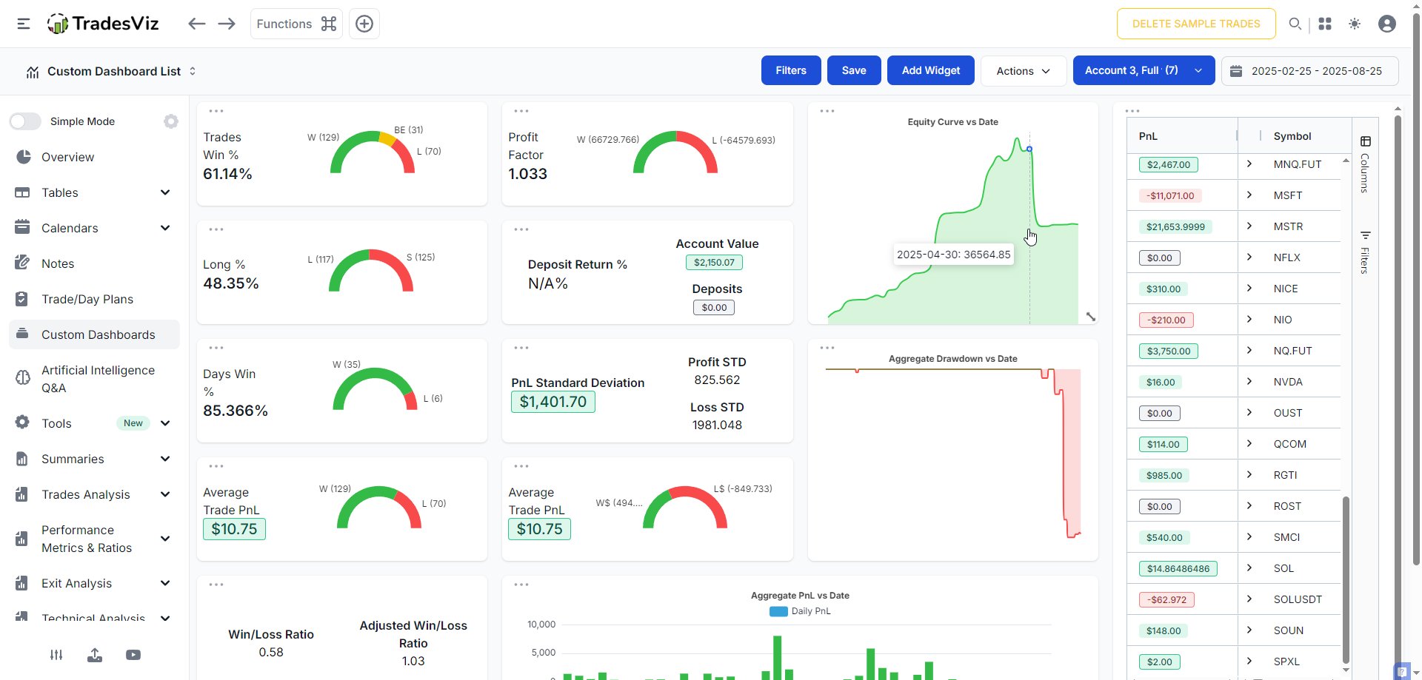Toggle Daily PnL legend swatch
The image size is (1422, 680).
coord(778,611)
